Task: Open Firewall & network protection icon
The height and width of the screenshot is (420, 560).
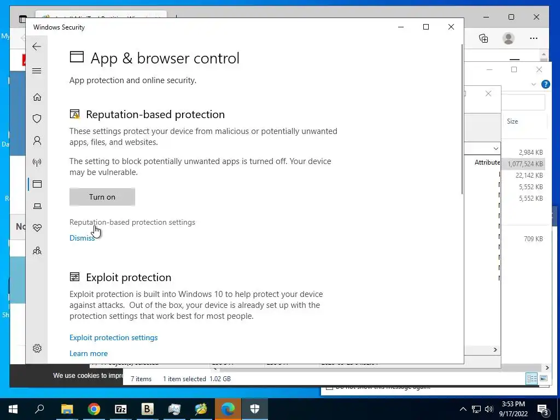Action: (x=37, y=162)
